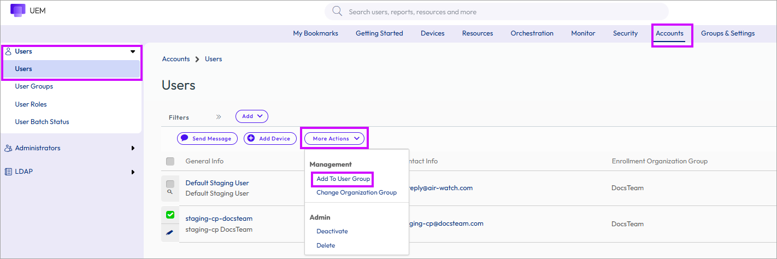Open the More Actions dropdown

pyautogui.click(x=335, y=139)
